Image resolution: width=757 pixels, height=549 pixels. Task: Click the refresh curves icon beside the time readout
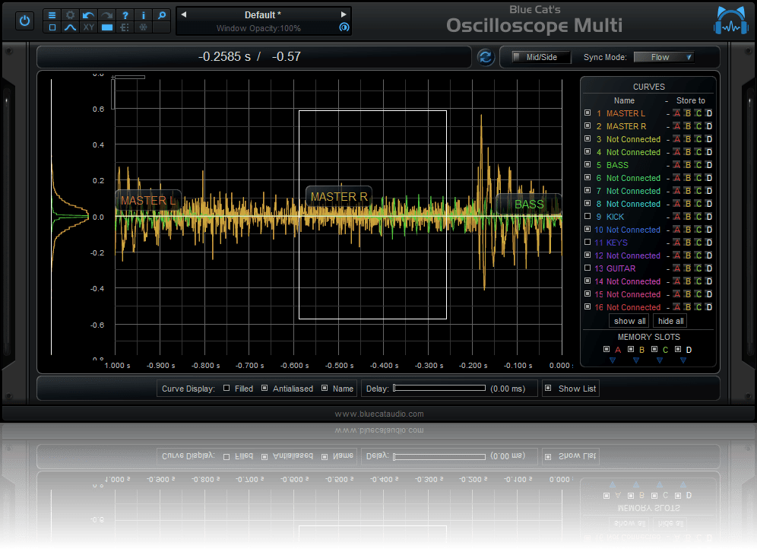click(486, 56)
